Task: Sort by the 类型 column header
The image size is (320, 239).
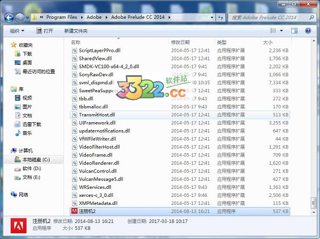Action: point(222,42)
